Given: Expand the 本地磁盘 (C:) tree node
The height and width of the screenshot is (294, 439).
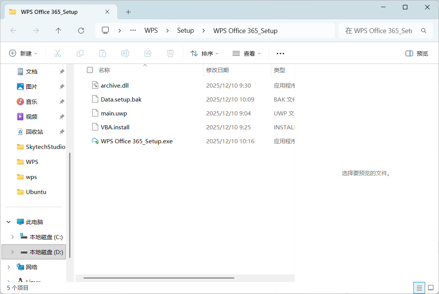Looking at the screenshot, I should (12, 237).
